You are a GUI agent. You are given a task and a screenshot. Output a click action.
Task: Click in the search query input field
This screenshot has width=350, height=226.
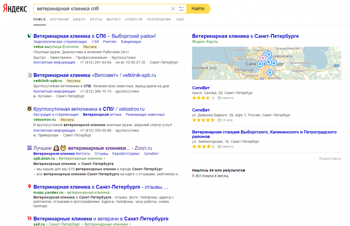click(102, 9)
